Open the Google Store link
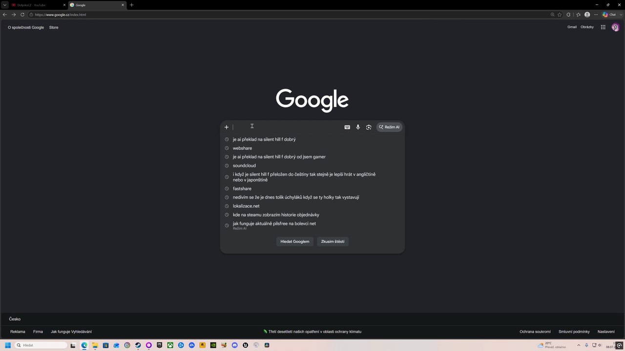Screen dimensions: 625x351 (54, 27)
